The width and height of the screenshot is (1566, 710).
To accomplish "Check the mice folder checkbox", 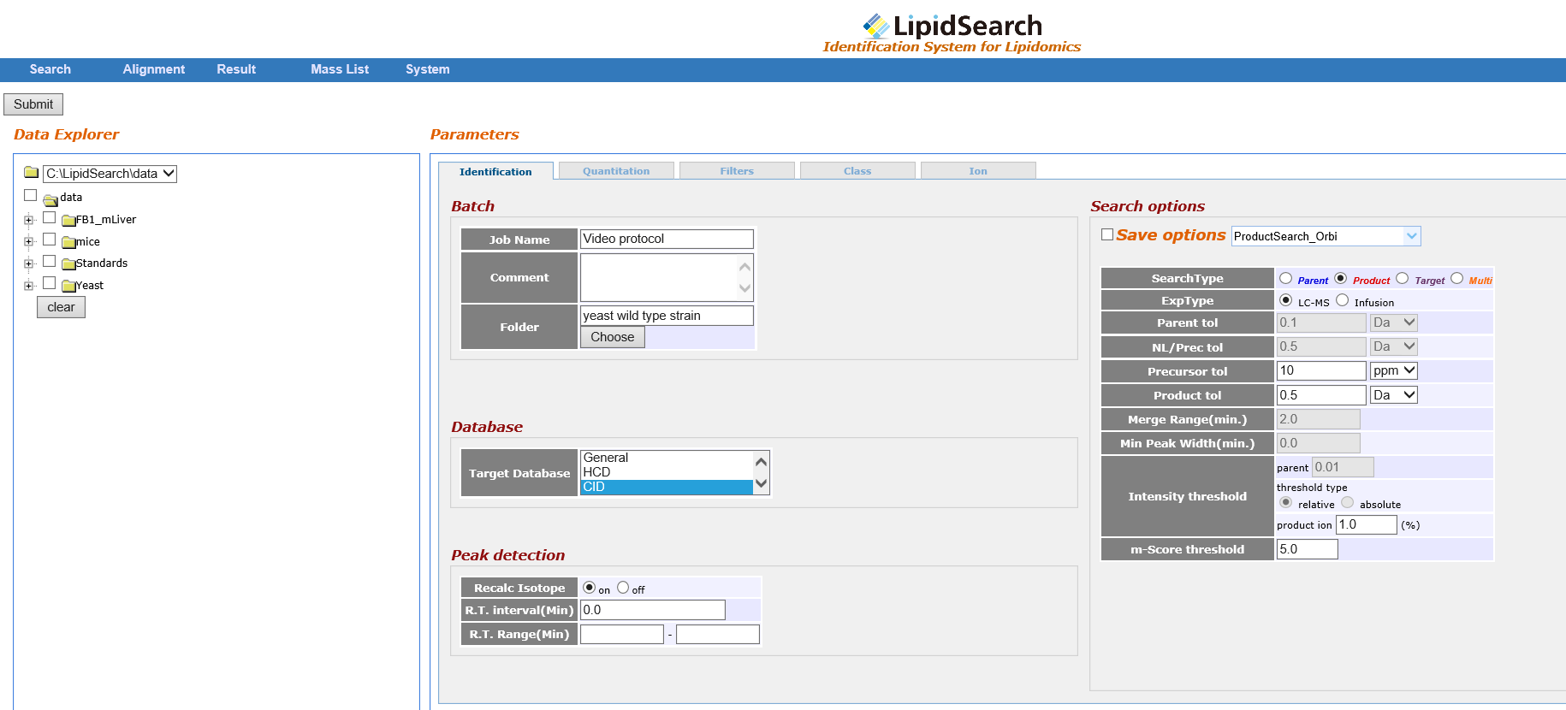I will 50,240.
